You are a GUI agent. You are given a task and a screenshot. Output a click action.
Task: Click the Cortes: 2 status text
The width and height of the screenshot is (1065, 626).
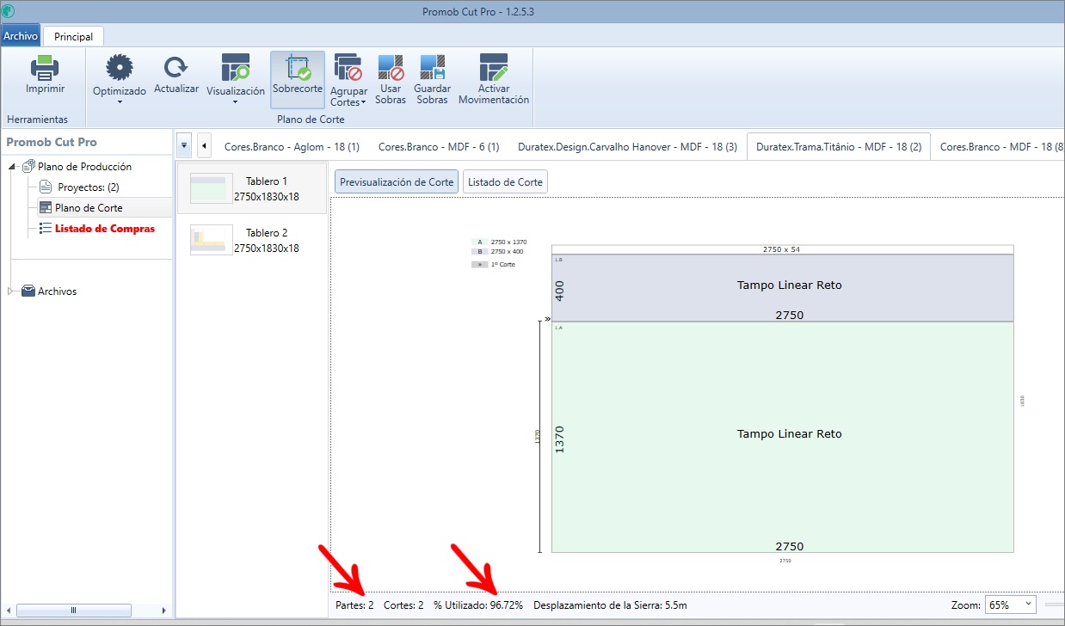[403, 605]
